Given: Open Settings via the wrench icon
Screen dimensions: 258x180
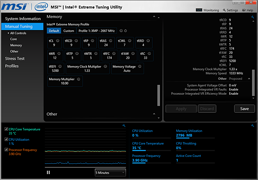Looking at the screenshot, I should 224,10.
